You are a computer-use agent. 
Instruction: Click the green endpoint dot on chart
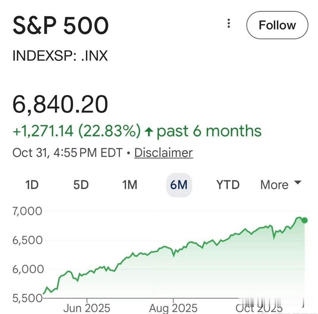pos(304,220)
